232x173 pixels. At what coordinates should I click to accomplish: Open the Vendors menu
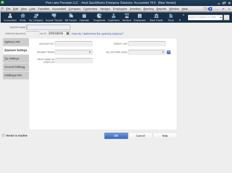[x=105, y=9]
